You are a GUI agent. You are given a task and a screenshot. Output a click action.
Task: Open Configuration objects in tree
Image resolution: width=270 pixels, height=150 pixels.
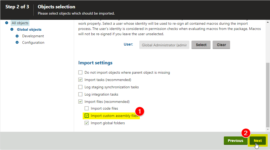point(33,42)
